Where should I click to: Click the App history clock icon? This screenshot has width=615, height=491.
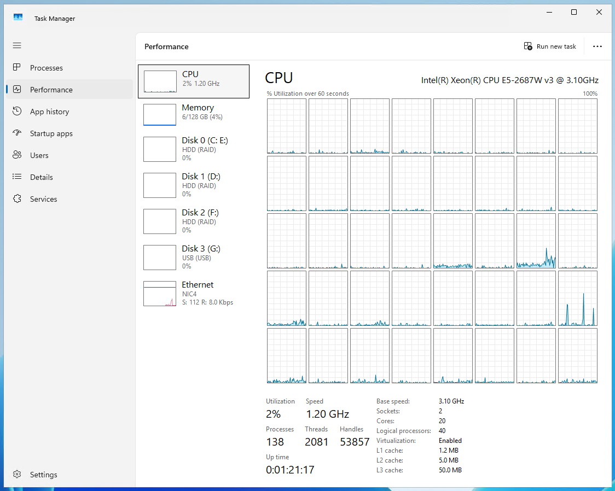click(x=17, y=112)
